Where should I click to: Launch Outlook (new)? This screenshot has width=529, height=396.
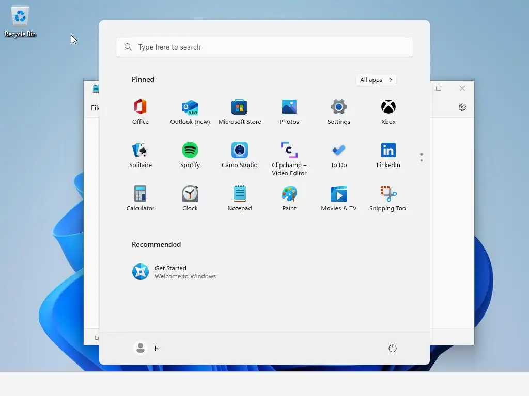pos(190,112)
